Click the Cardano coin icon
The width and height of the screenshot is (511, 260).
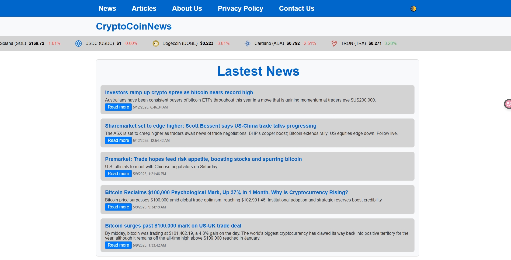[x=248, y=44]
